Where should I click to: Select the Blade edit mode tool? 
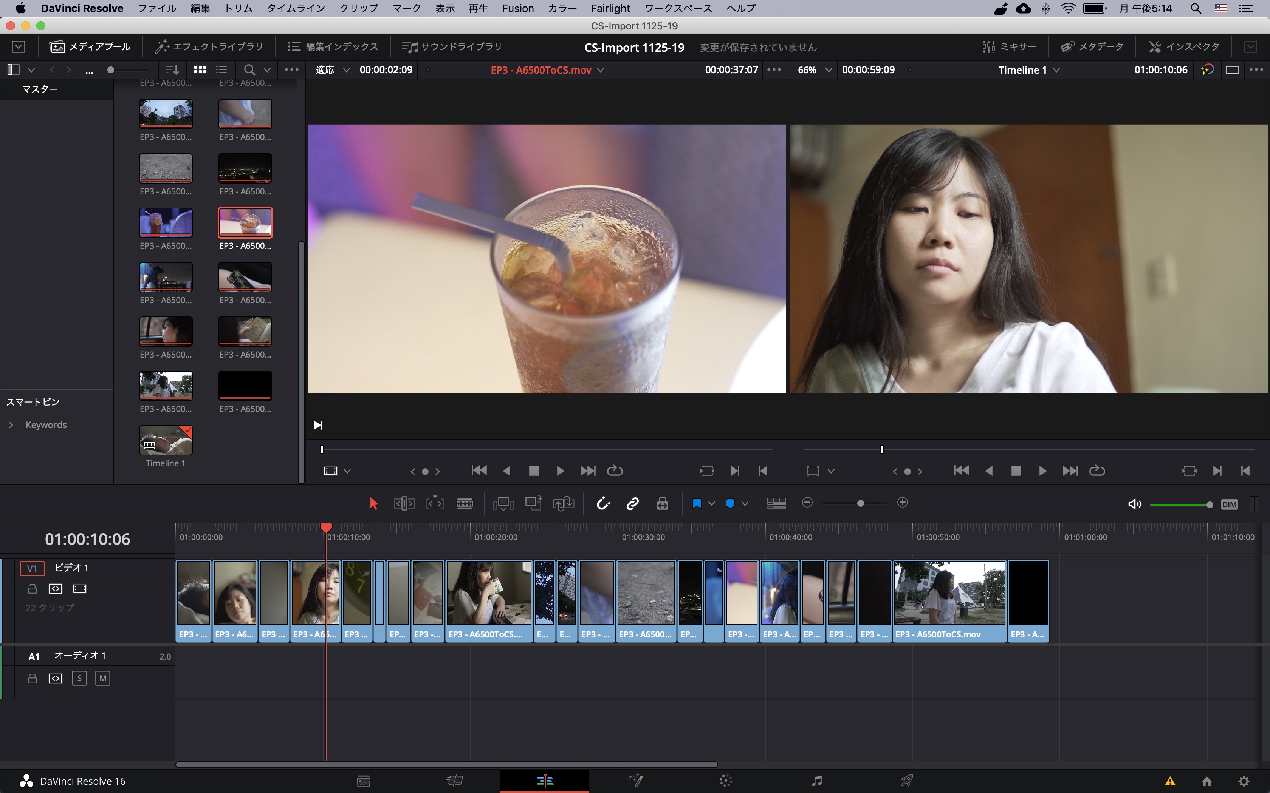click(465, 503)
